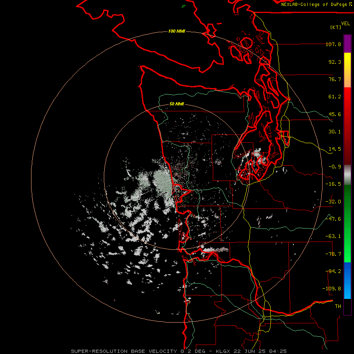Click the red segment of velocity color bar
Viewport: 354px width, 354px height.
pos(347,126)
